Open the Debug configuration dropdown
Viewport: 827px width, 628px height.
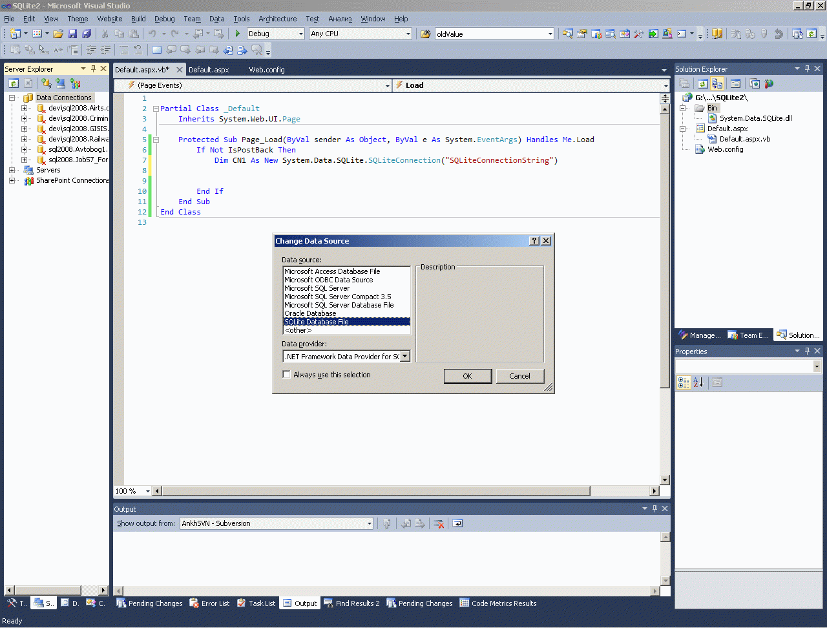click(x=301, y=34)
